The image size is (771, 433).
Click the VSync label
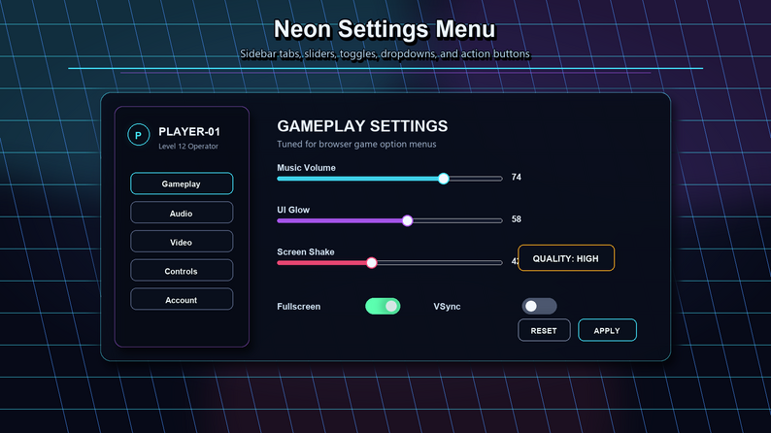pos(447,307)
